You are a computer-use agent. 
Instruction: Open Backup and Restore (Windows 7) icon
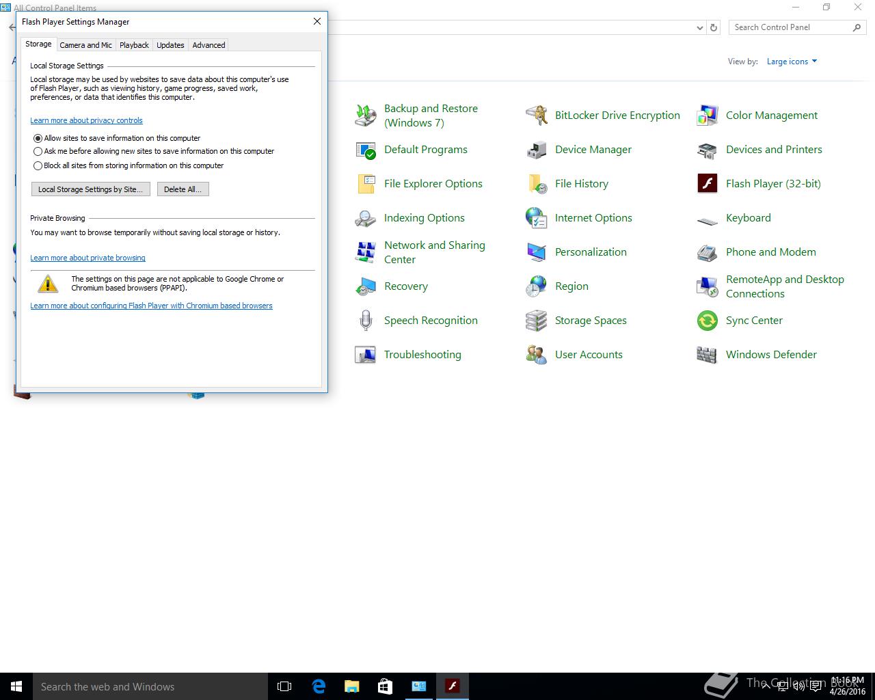[x=366, y=116]
